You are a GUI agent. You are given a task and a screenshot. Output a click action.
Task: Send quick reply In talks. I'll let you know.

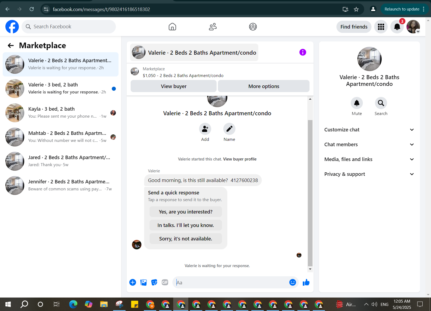point(186,225)
